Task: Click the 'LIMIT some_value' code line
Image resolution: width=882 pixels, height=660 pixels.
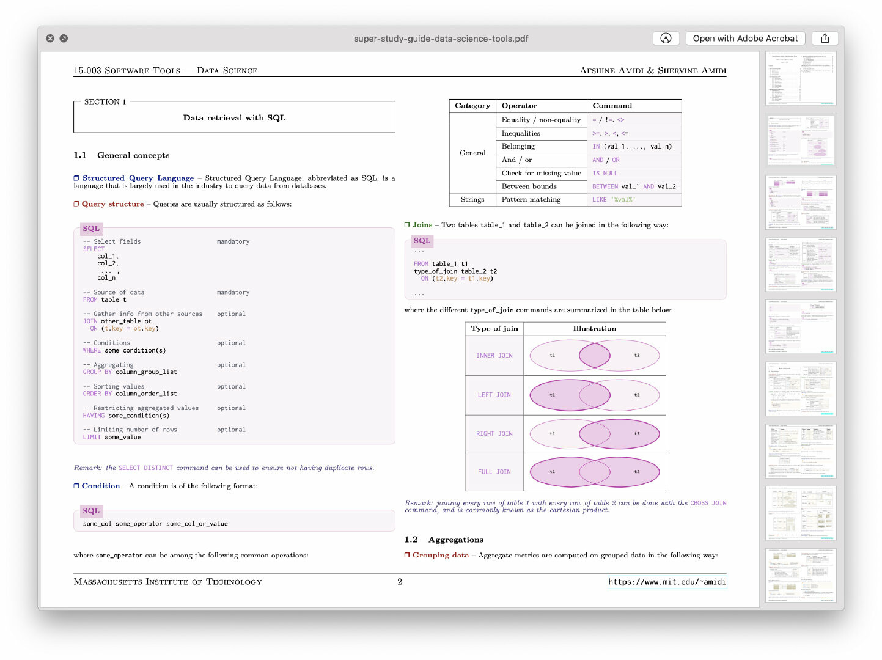Action: click(112, 438)
